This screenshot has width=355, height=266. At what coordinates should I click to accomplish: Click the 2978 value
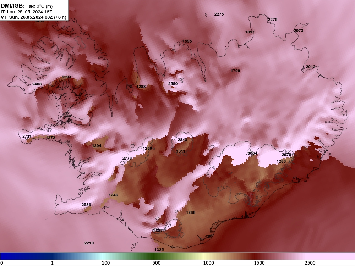point(286,155)
